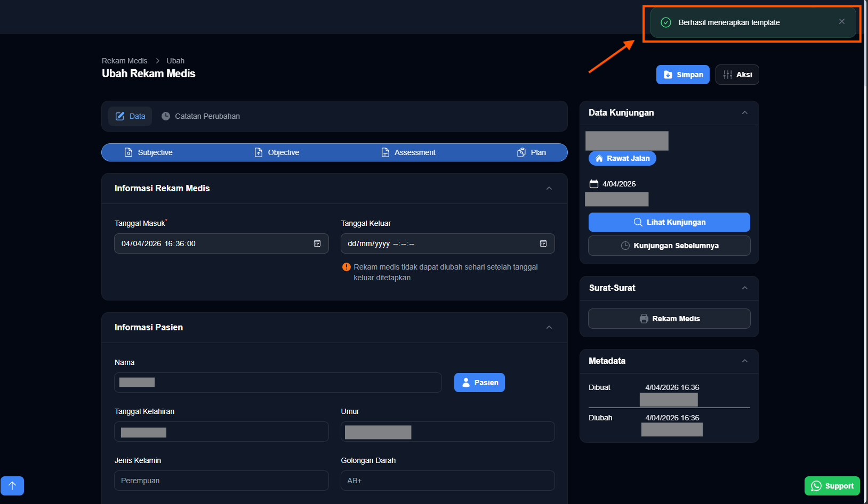Screen dimensions: 868x504
Task: Collapse the Metadata panel
Action: [x=745, y=361]
